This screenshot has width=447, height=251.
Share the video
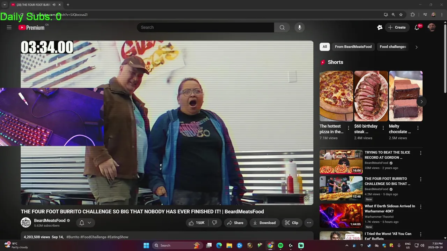pyautogui.click(x=235, y=223)
